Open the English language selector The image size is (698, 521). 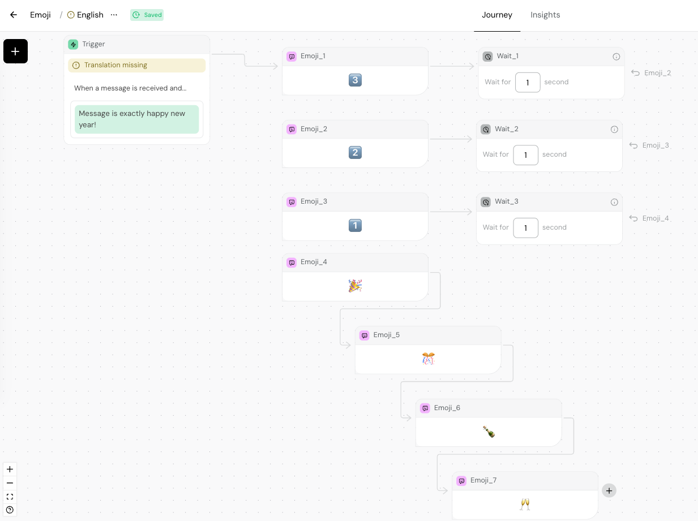click(x=85, y=15)
